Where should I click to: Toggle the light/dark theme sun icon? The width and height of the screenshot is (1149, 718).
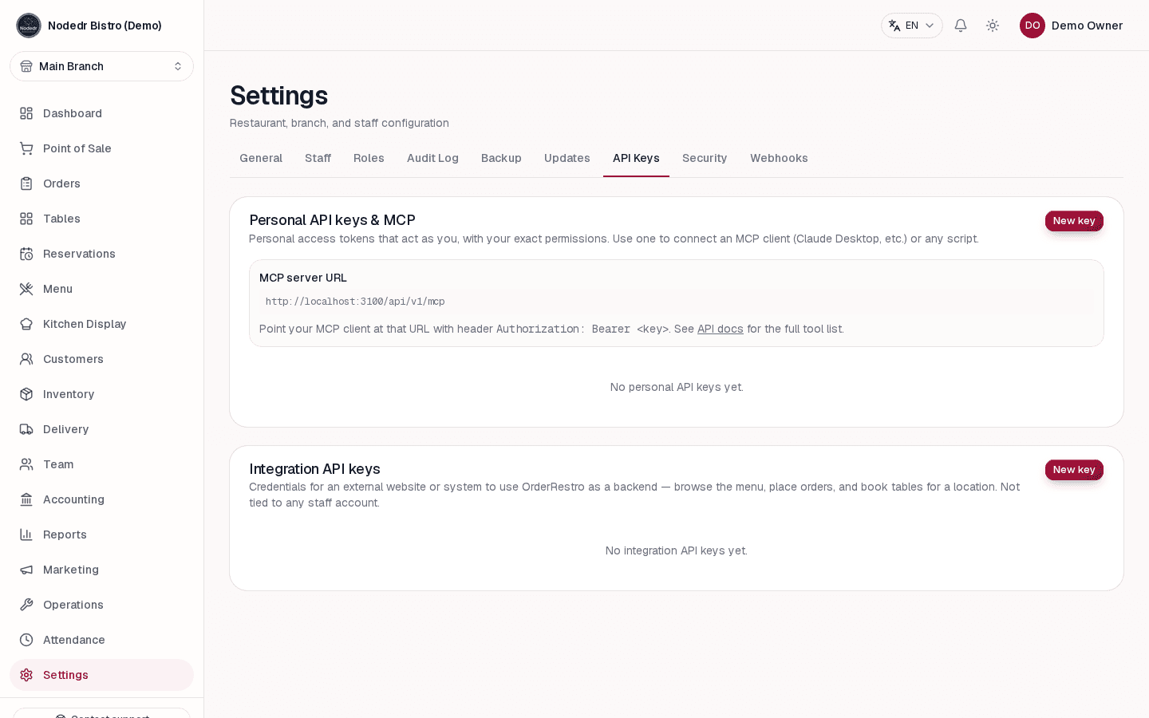(x=993, y=26)
